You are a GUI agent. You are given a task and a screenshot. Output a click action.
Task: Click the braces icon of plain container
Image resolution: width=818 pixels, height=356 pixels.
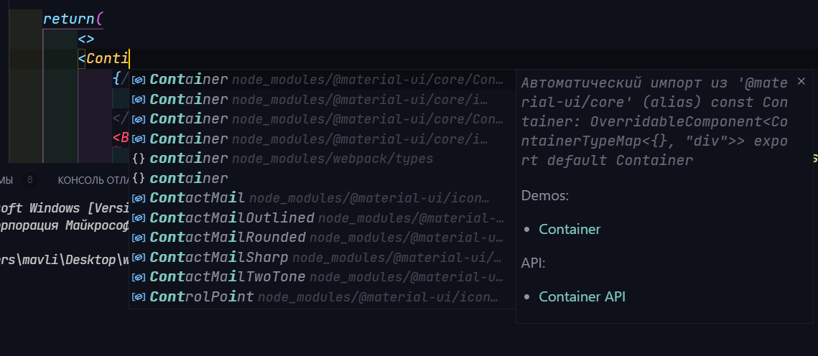point(138,178)
